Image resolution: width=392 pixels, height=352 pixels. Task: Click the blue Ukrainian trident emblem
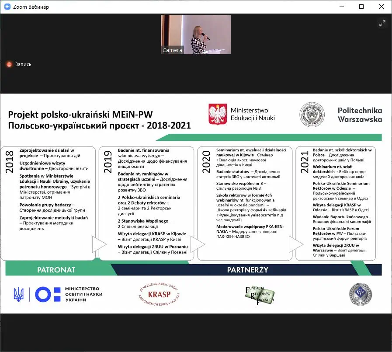(x=19, y=294)
